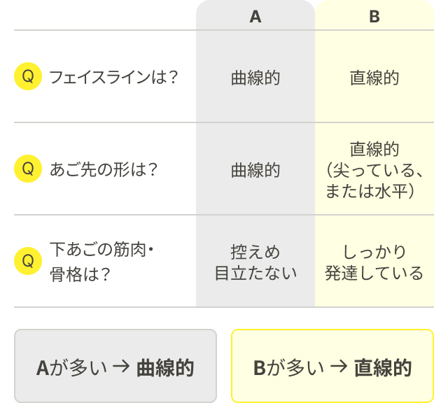The height and width of the screenshot is (403, 448).
Task: Click the Q icon beside 下あごの筋肉・骨格は？
Action: 28,261
